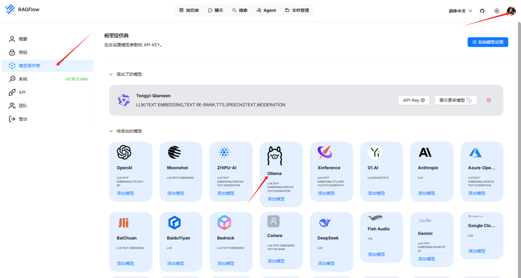Open 系统 in the sidebar
This screenshot has width=521, height=278.
[47, 79]
